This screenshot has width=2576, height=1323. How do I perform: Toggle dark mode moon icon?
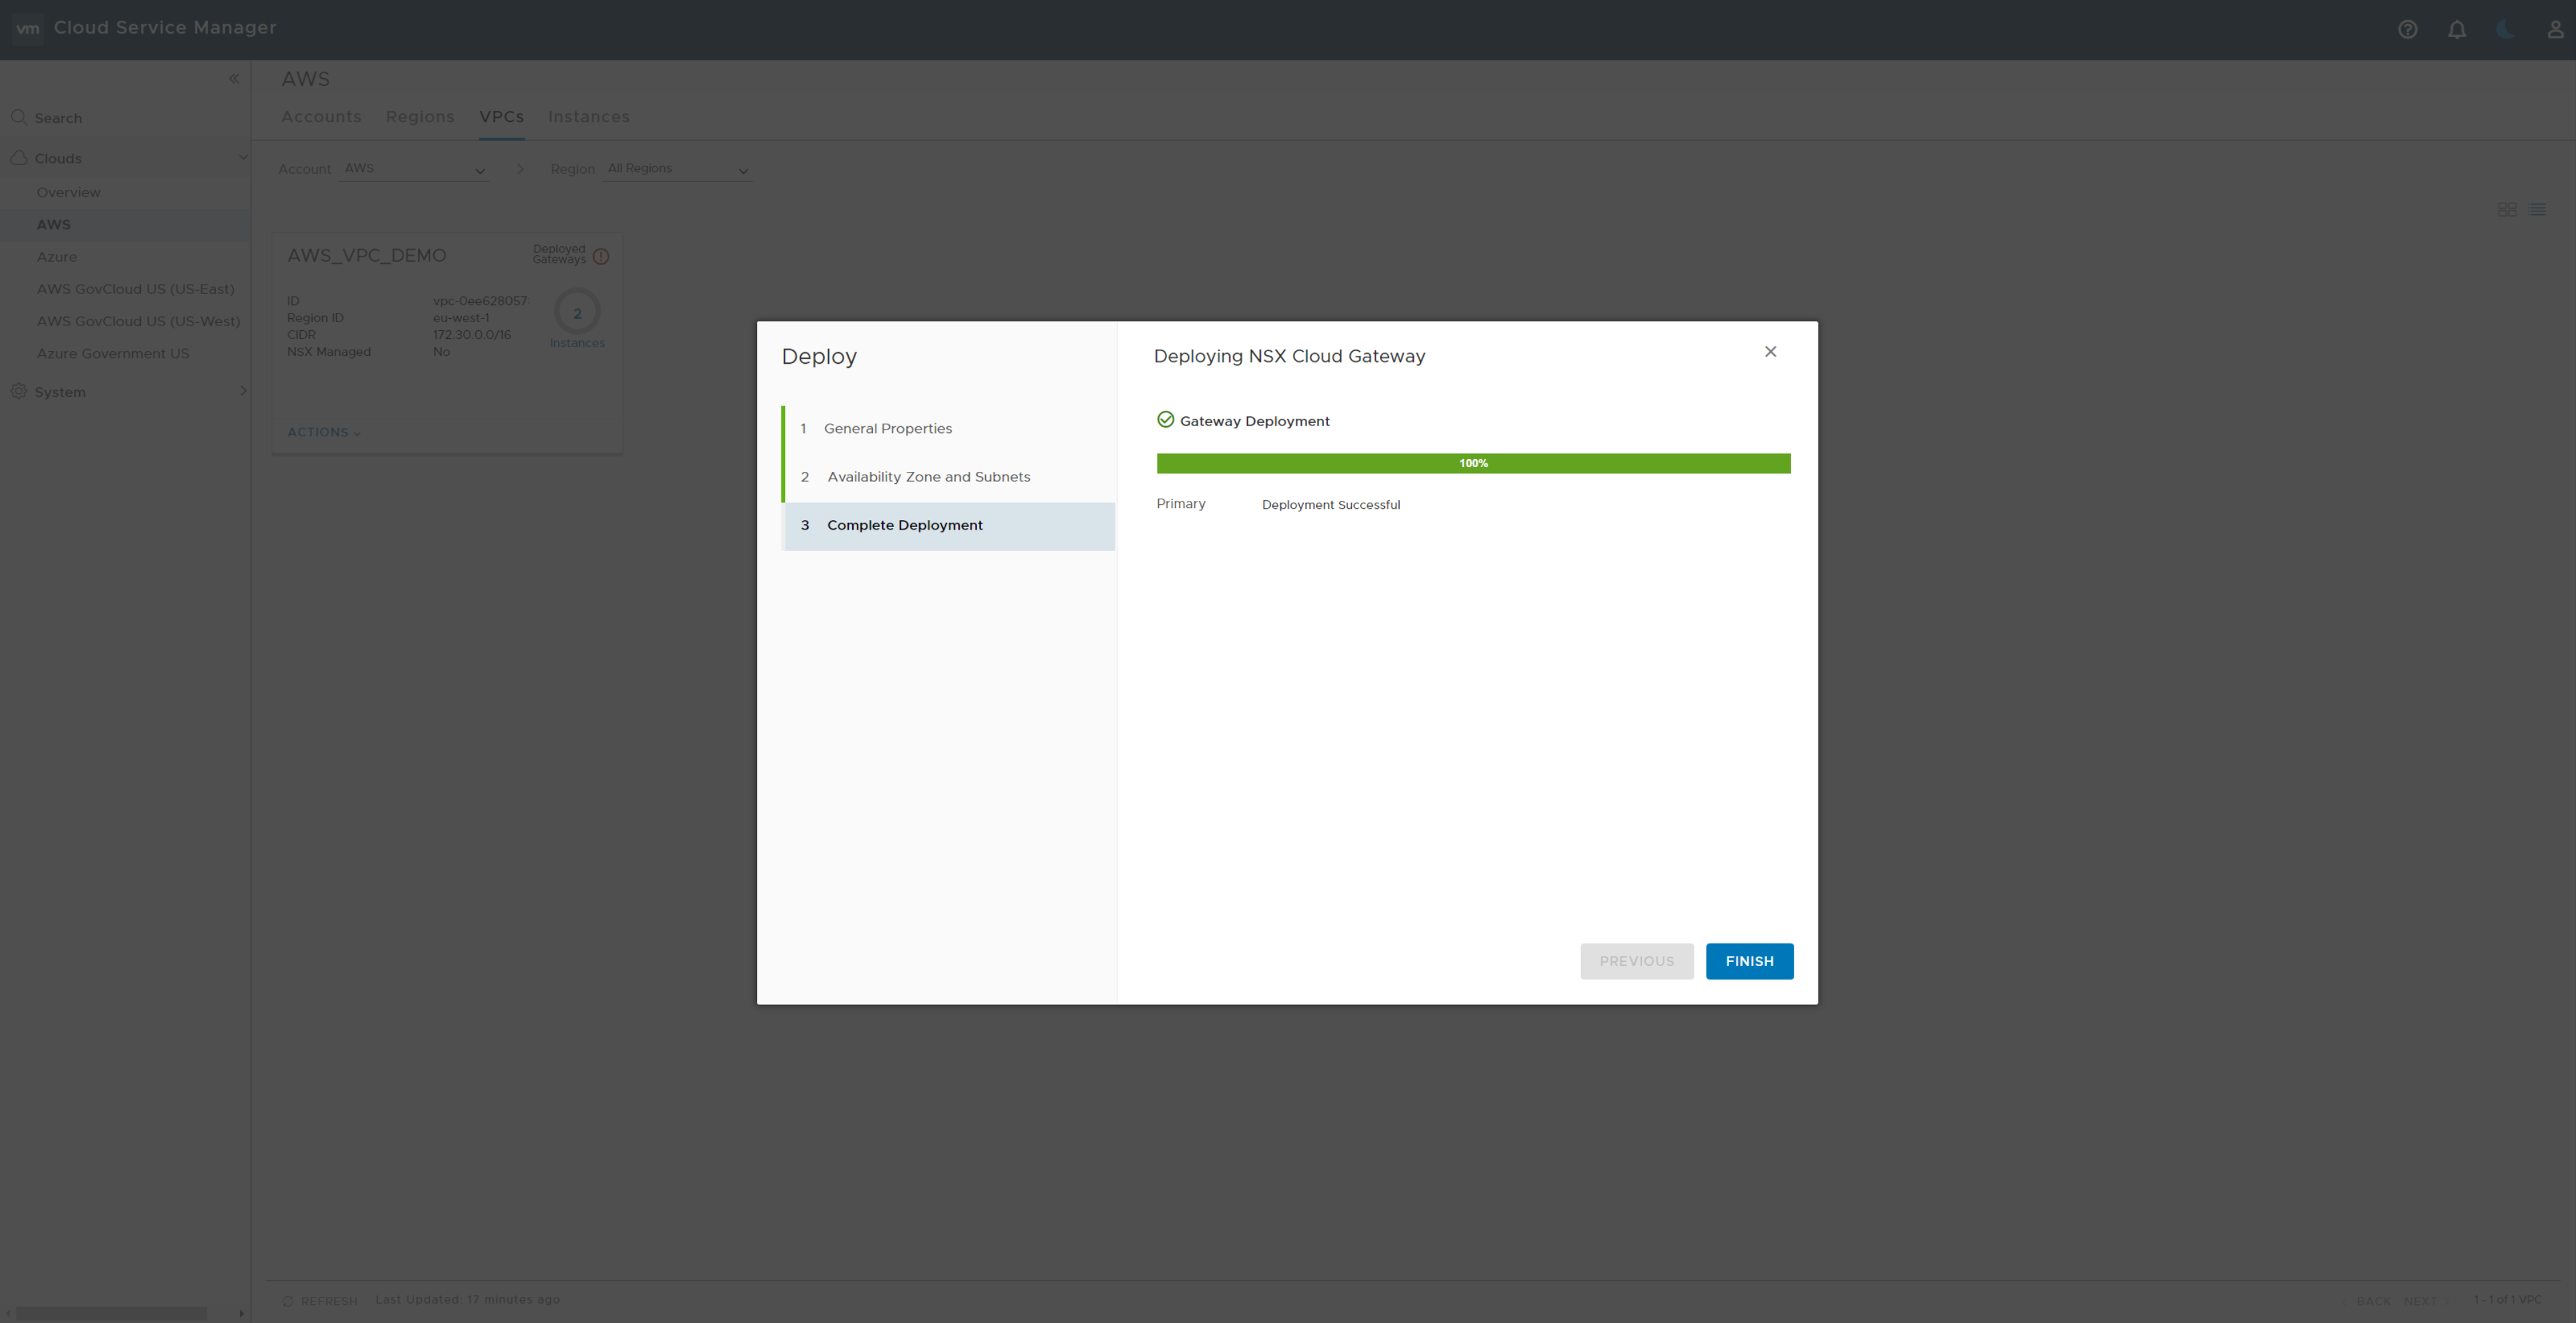click(x=2505, y=29)
